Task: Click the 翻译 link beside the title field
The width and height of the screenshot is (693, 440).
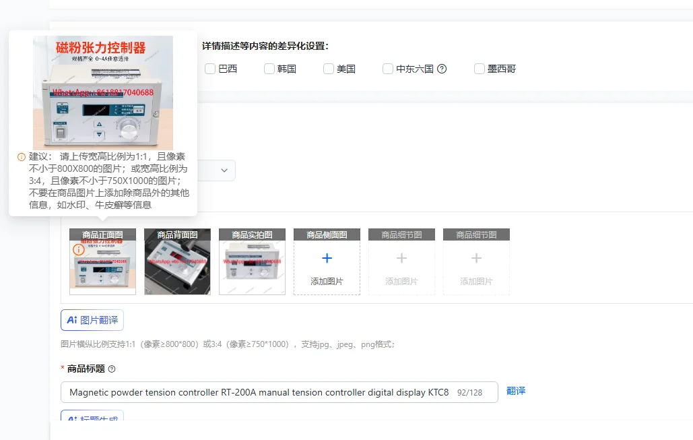Action: click(515, 391)
